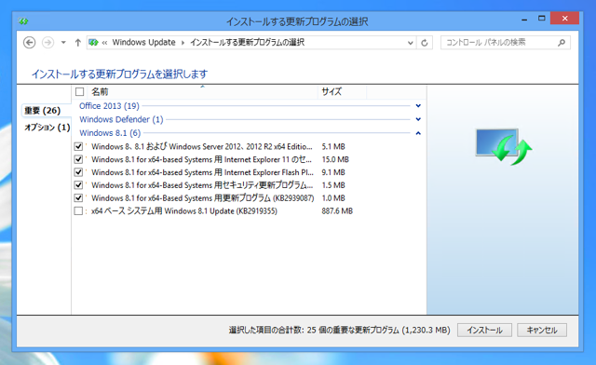Click the forward navigation arrow

[x=47, y=43]
